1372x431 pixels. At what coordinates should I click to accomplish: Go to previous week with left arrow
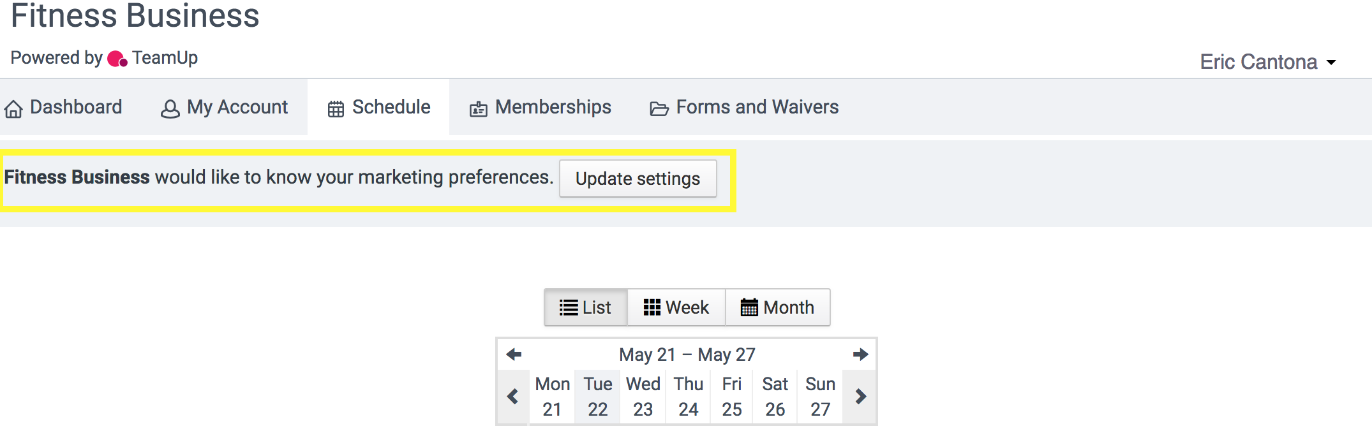pyautogui.click(x=514, y=354)
